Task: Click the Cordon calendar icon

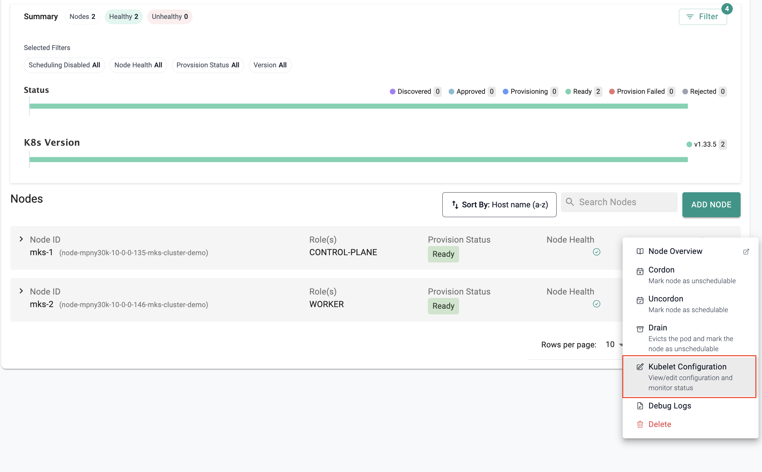Action: tap(640, 271)
